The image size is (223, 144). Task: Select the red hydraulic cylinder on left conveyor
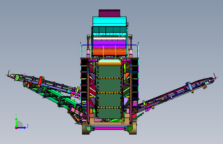point(40,81)
